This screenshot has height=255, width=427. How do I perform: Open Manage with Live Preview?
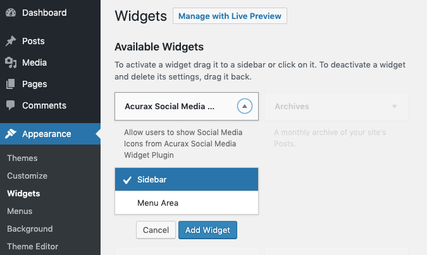(230, 16)
